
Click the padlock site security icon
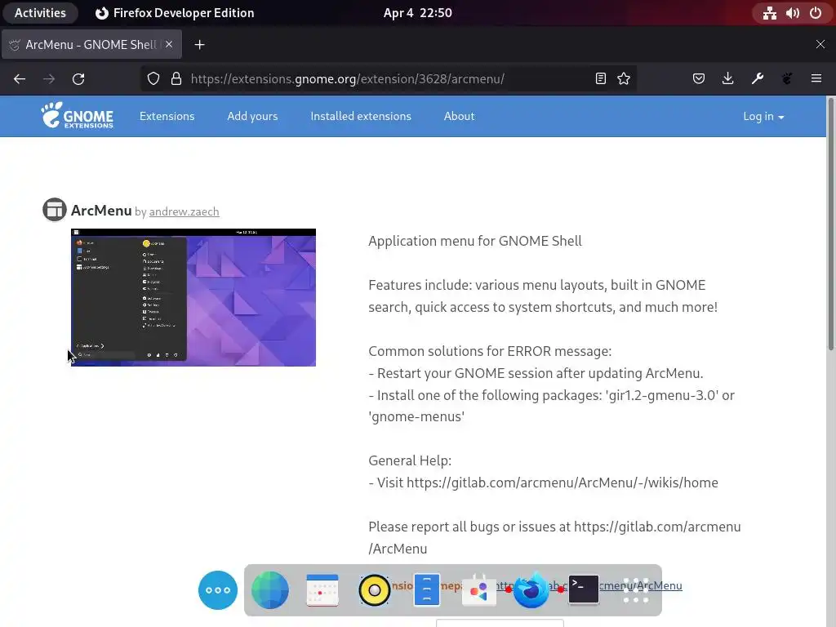176,79
